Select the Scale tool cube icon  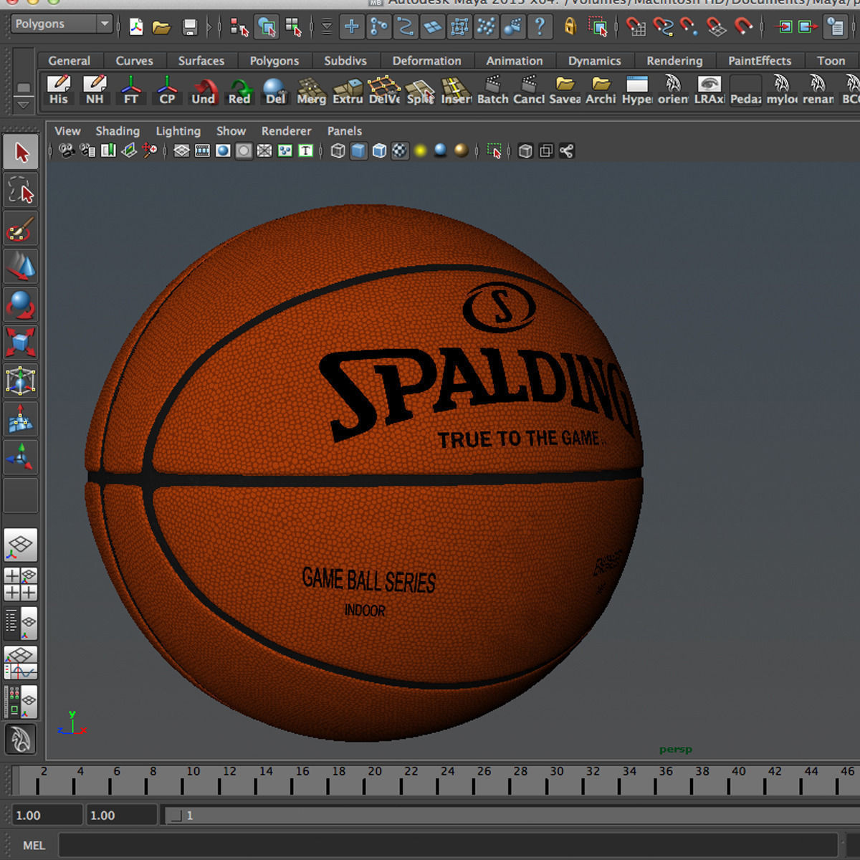click(21, 343)
